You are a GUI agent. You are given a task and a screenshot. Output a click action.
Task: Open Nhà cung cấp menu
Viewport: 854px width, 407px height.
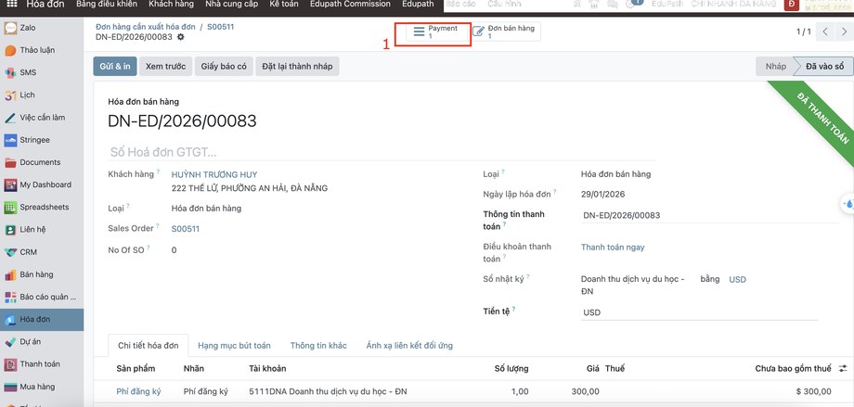(x=231, y=5)
